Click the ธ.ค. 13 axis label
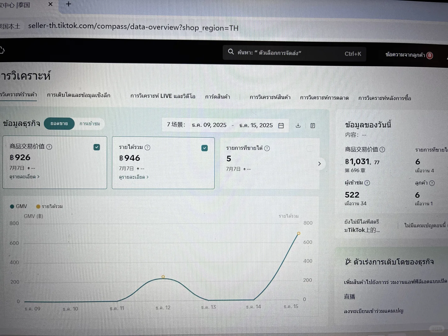 pyautogui.click(x=208, y=307)
